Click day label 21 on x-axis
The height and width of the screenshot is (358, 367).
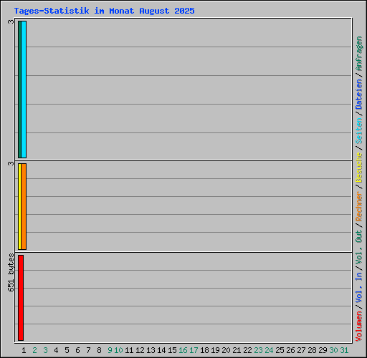[x=237, y=350]
